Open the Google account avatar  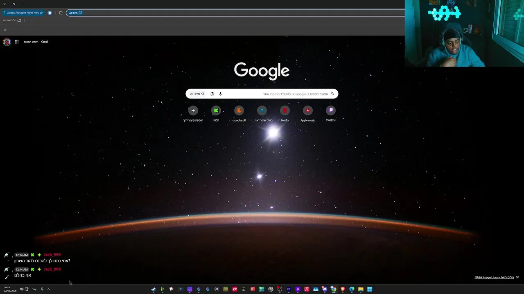click(7, 42)
